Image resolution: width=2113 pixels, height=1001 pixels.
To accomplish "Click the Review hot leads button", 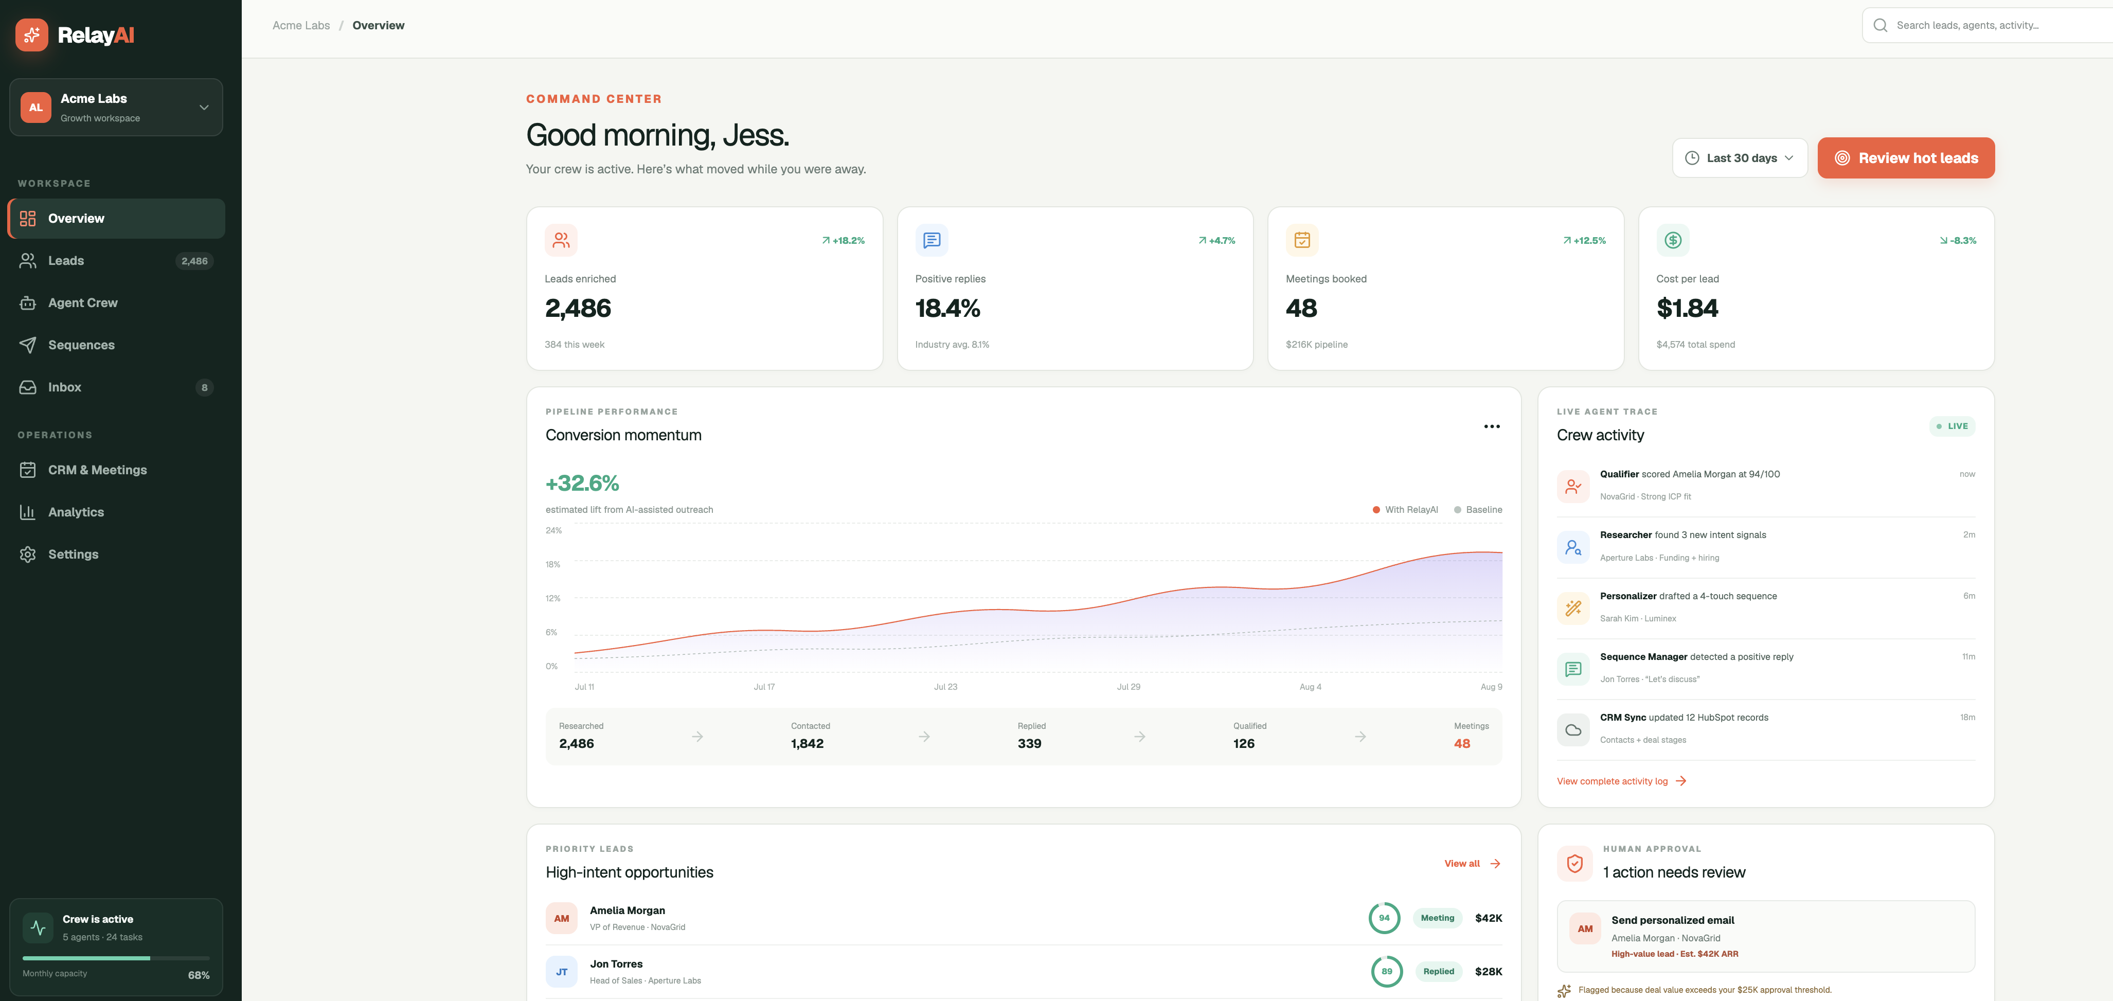I will click(x=1906, y=158).
